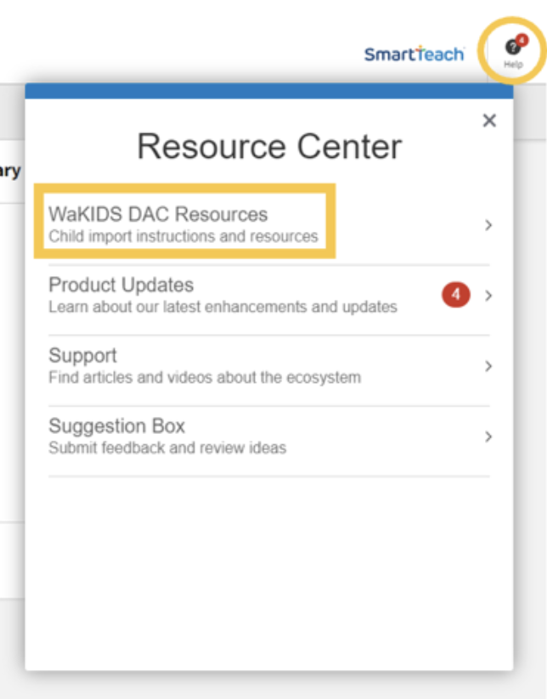Image resolution: width=547 pixels, height=699 pixels.
Task: Click the Help label under the icon
Action: [x=513, y=65]
